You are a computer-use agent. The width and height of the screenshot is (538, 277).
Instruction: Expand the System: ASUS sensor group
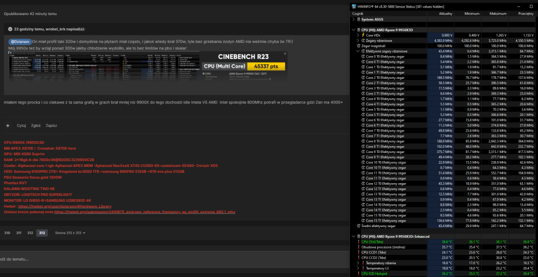click(x=354, y=19)
